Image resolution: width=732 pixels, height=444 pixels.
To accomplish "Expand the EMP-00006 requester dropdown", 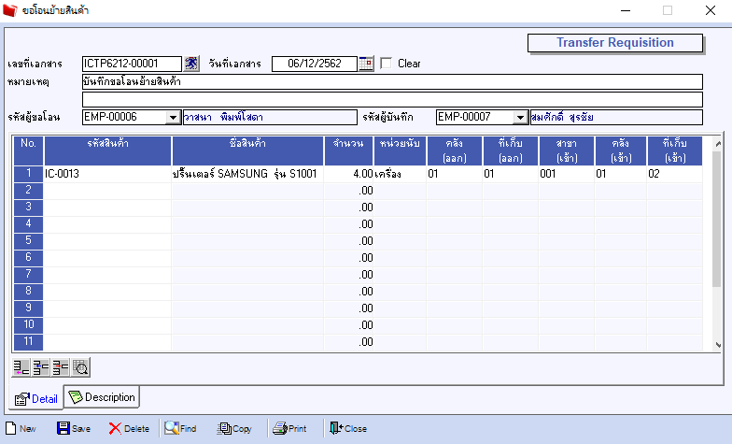I will coord(174,118).
